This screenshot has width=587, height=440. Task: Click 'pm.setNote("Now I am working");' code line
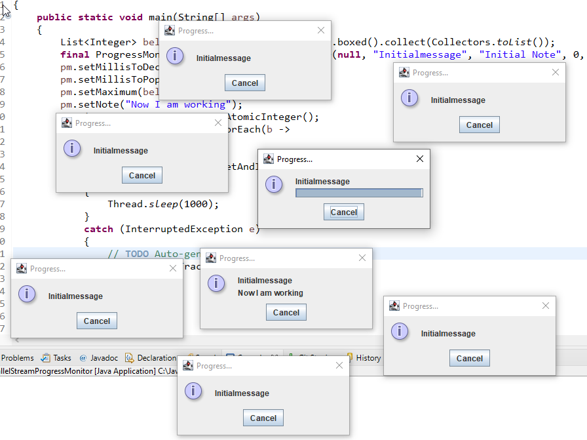tap(151, 104)
